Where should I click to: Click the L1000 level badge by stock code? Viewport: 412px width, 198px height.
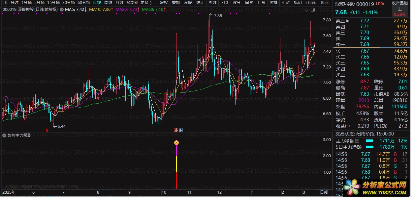[x=380, y=4]
